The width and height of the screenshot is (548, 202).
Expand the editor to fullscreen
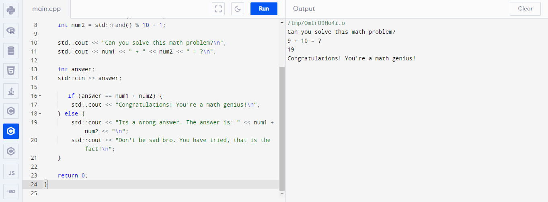click(218, 9)
